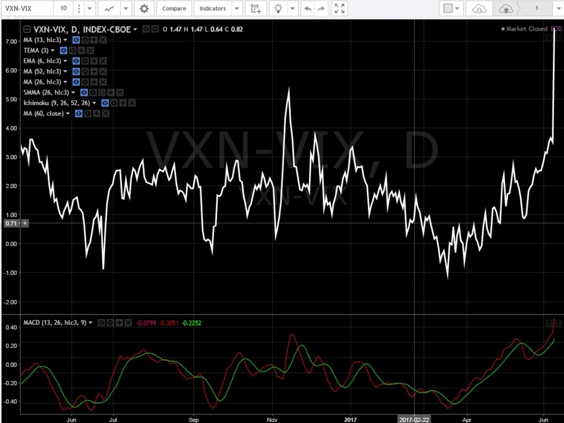Open MA (13, hlc3) legend dropdown arrow
Image resolution: width=564 pixels, height=423 pixels.
pyautogui.click(x=65, y=40)
